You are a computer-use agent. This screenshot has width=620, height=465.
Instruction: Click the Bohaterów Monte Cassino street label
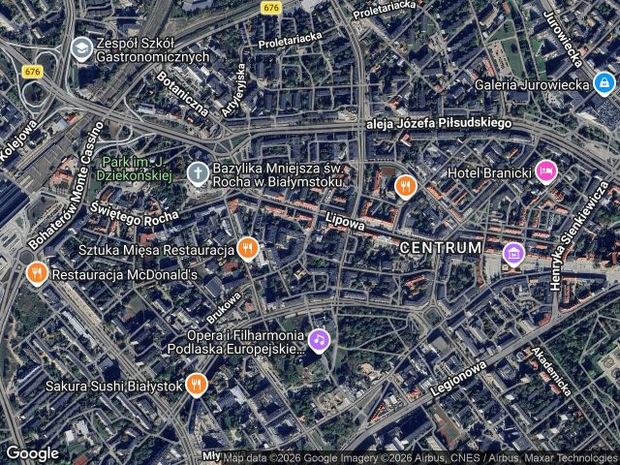tap(65, 186)
